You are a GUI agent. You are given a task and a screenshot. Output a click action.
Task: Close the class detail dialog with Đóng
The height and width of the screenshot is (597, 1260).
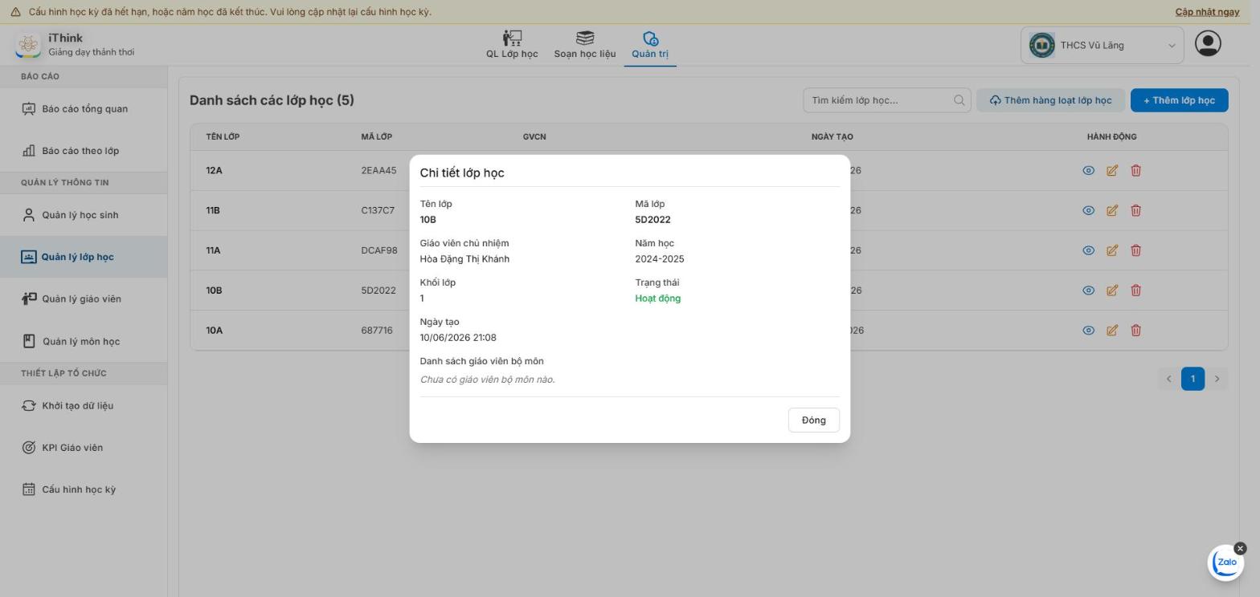pyautogui.click(x=813, y=420)
